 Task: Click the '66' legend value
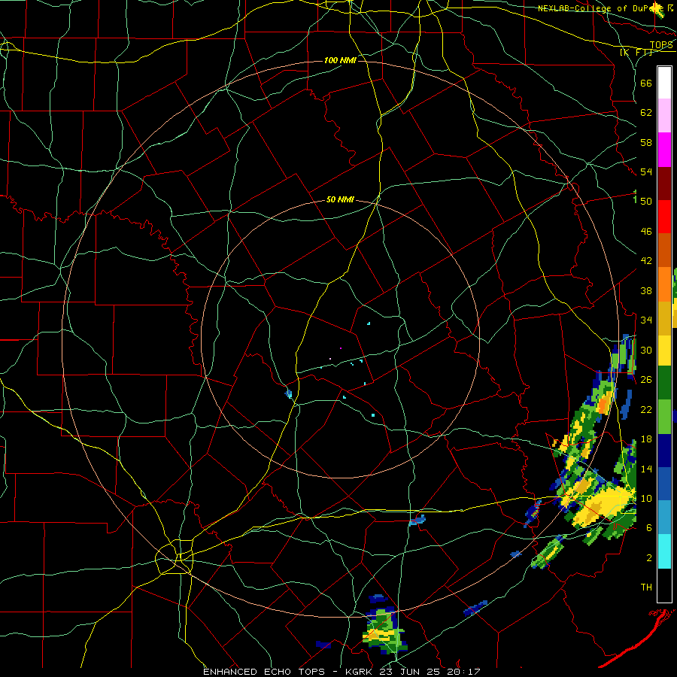pyautogui.click(x=646, y=83)
